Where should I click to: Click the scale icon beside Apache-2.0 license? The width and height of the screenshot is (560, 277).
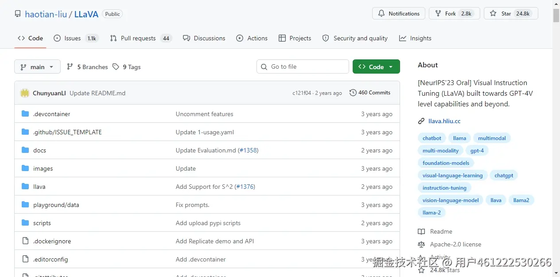pyautogui.click(x=421, y=244)
